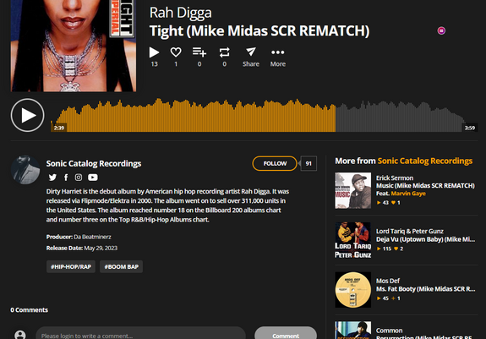
Task: Open Sonic Catalog Recordings link in sidebar
Action: [425, 161]
